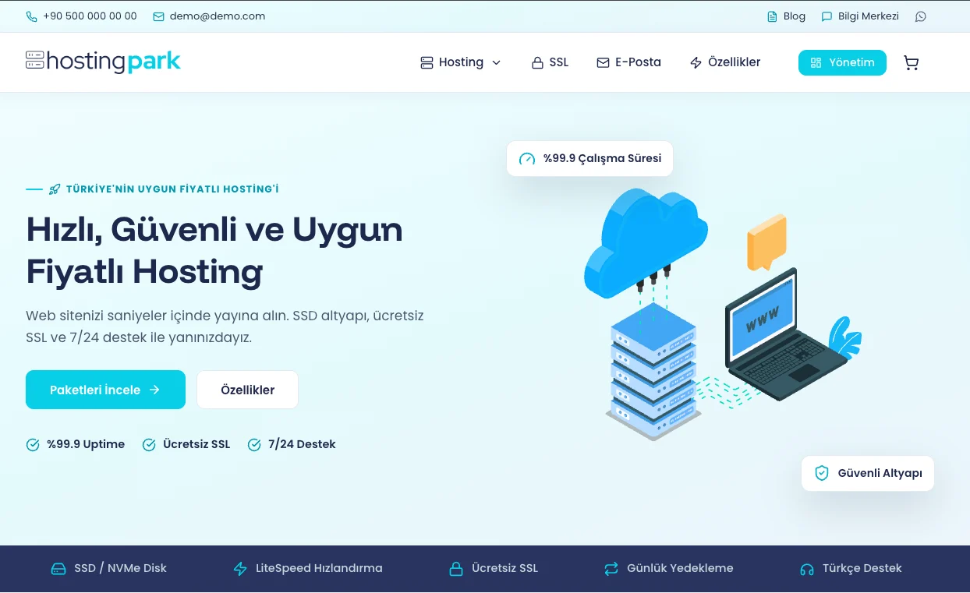Open the shopping cart icon

pos(911,63)
